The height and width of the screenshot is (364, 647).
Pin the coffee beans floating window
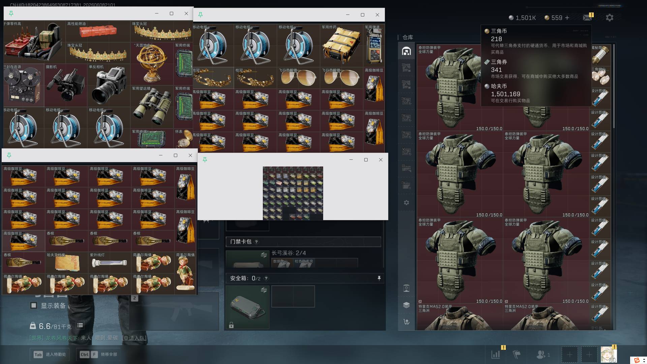9,155
